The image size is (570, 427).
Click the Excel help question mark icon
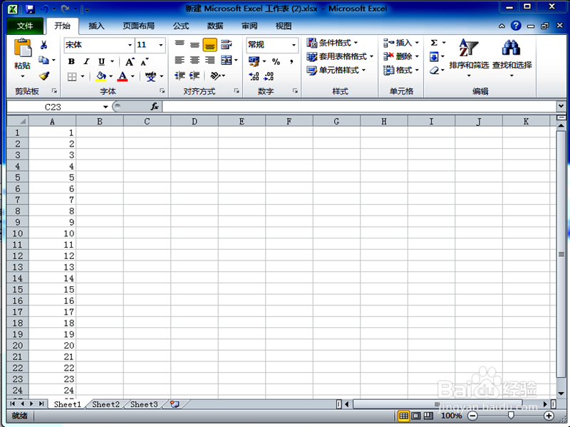click(x=515, y=26)
